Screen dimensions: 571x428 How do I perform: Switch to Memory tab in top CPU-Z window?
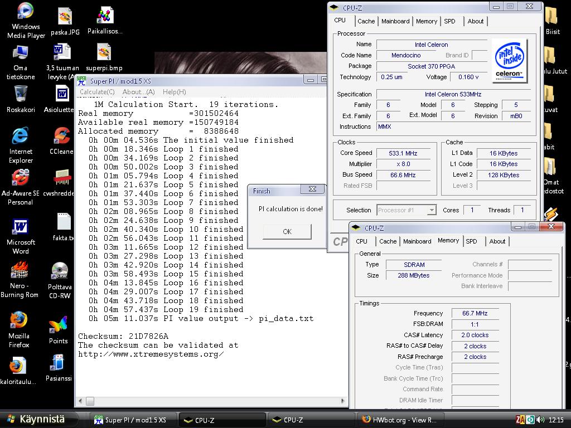point(427,21)
